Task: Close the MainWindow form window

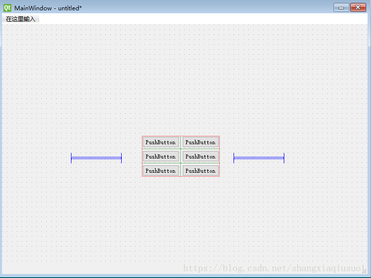Action: coord(358,7)
